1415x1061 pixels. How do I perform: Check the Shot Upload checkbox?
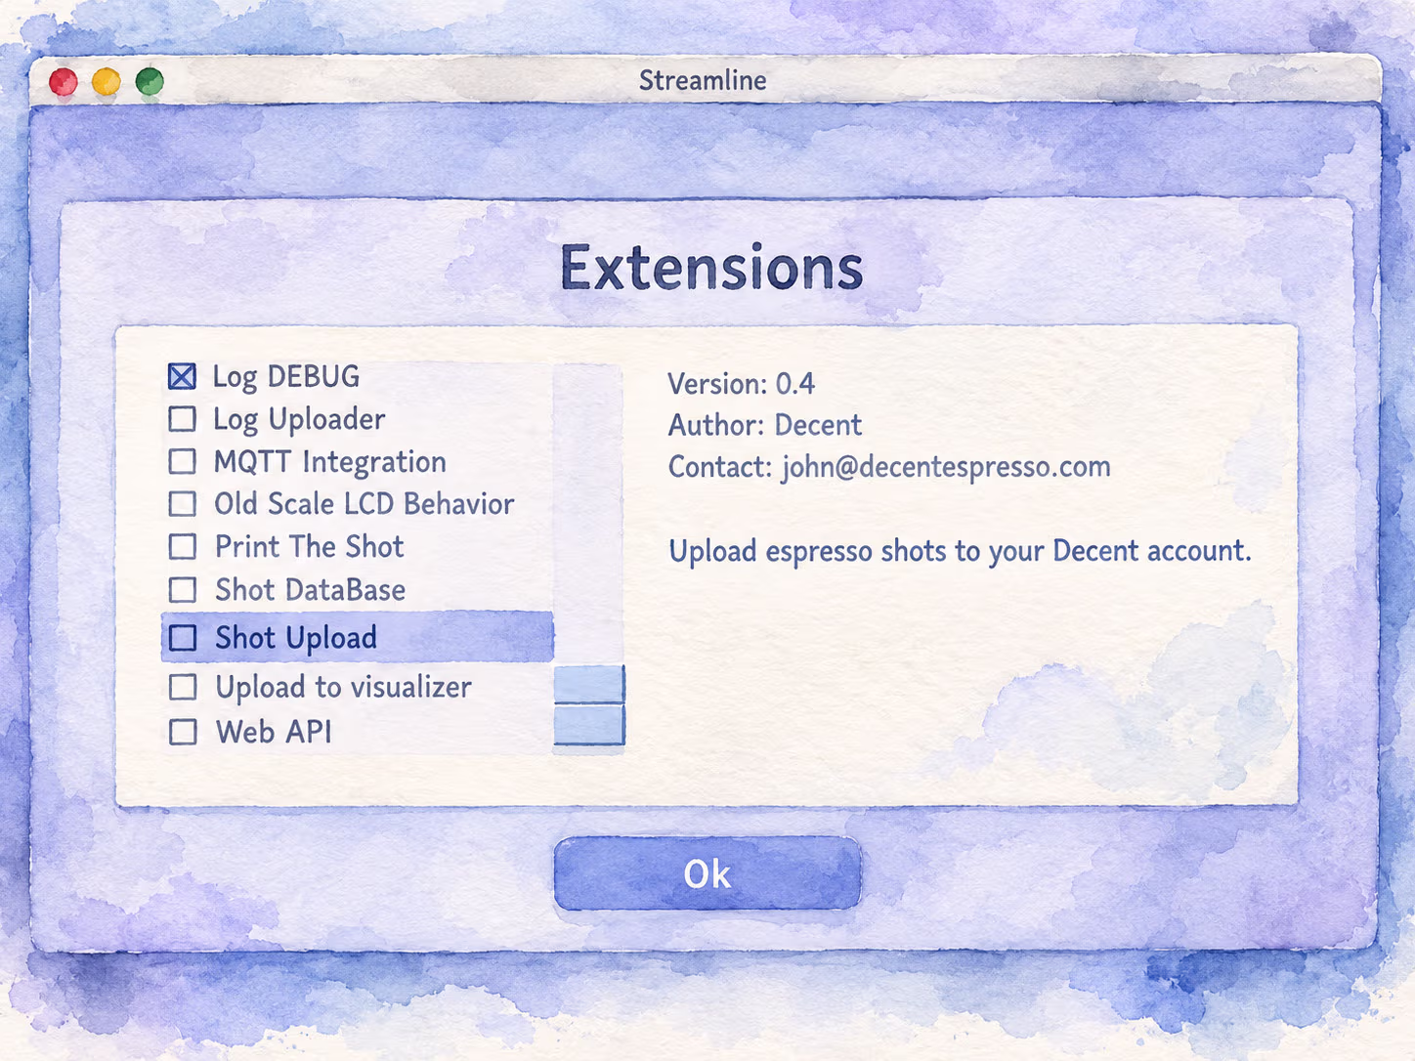[x=182, y=638]
